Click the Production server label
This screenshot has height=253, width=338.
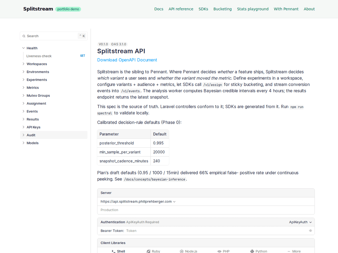(109, 210)
